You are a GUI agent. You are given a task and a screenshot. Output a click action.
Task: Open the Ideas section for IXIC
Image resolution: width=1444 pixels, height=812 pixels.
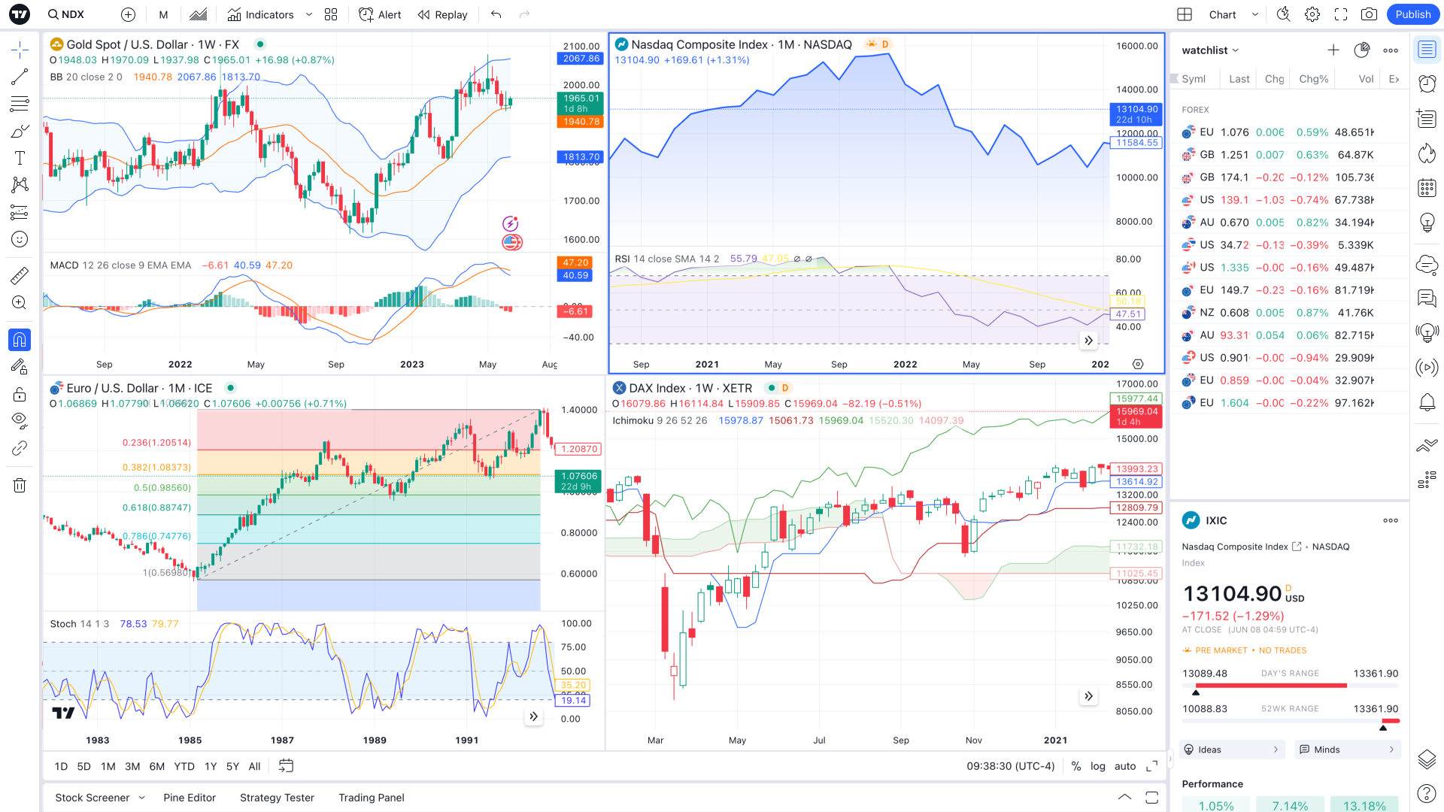coord(1231,750)
